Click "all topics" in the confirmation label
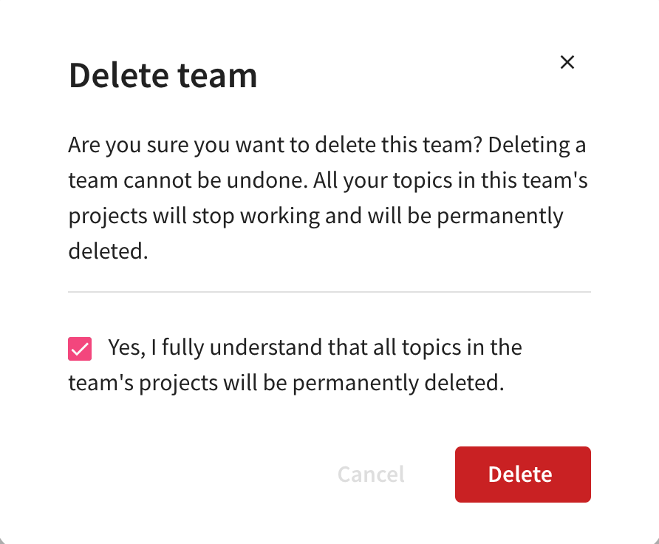Viewport: 659px width, 544px height. (x=410, y=347)
